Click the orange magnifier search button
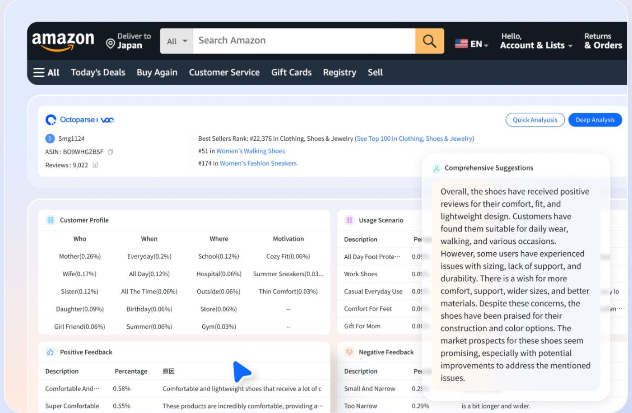 429,41
